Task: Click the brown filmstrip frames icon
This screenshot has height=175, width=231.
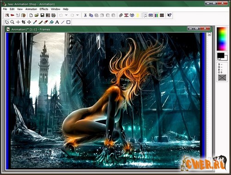Action: coord(162,15)
